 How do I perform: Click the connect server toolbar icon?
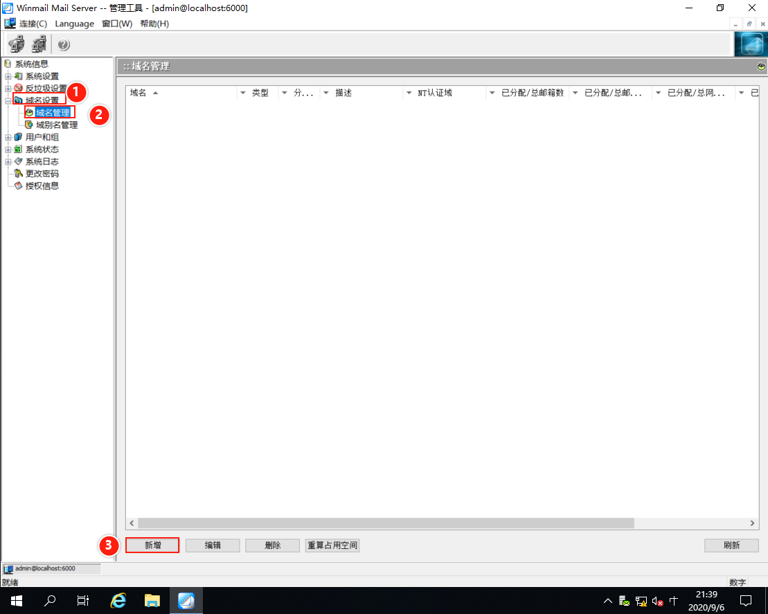(17, 44)
